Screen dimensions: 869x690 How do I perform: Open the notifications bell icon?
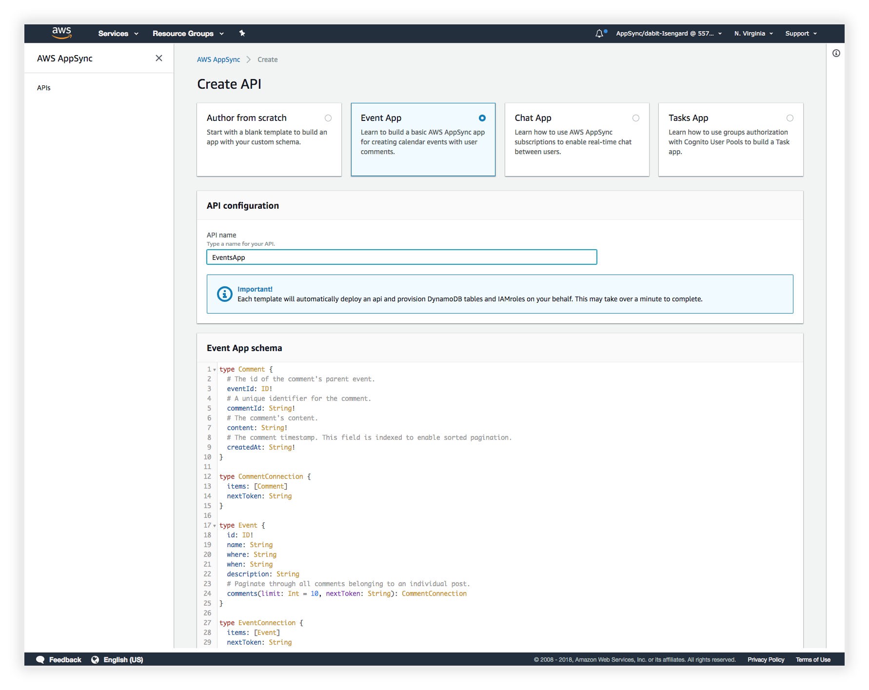pyautogui.click(x=599, y=34)
